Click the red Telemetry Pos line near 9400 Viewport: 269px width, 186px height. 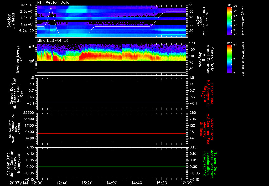coord(112,133)
